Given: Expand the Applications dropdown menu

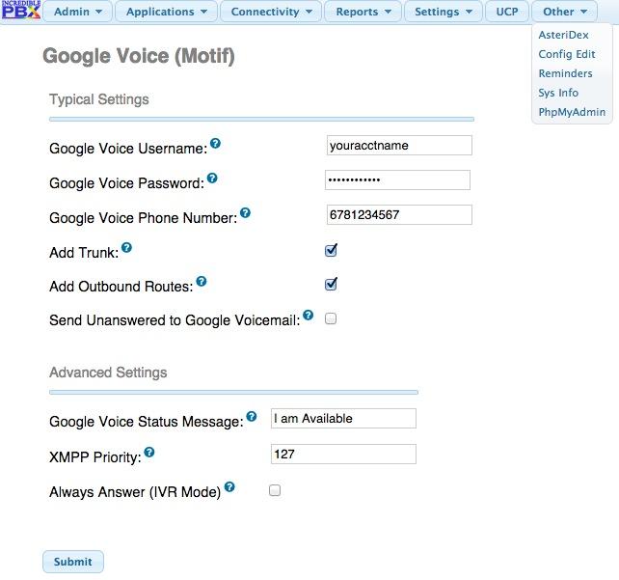Looking at the screenshot, I should pos(166,12).
